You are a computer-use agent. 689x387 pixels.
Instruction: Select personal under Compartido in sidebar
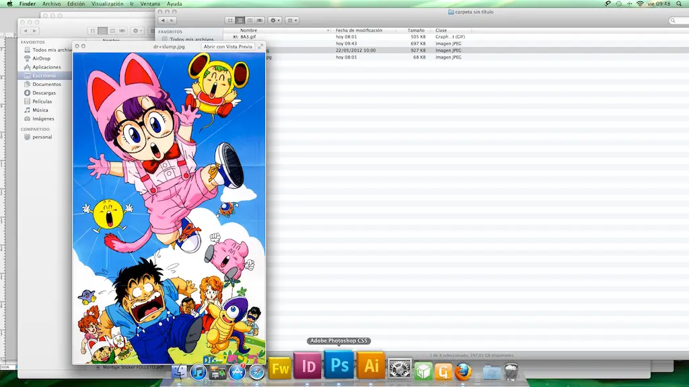42,137
